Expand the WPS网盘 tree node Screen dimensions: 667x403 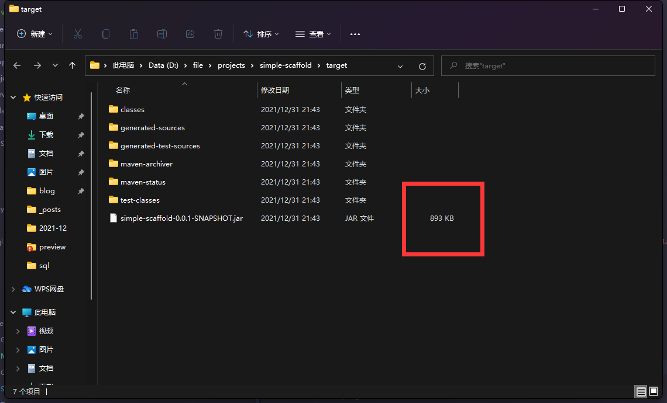14,289
